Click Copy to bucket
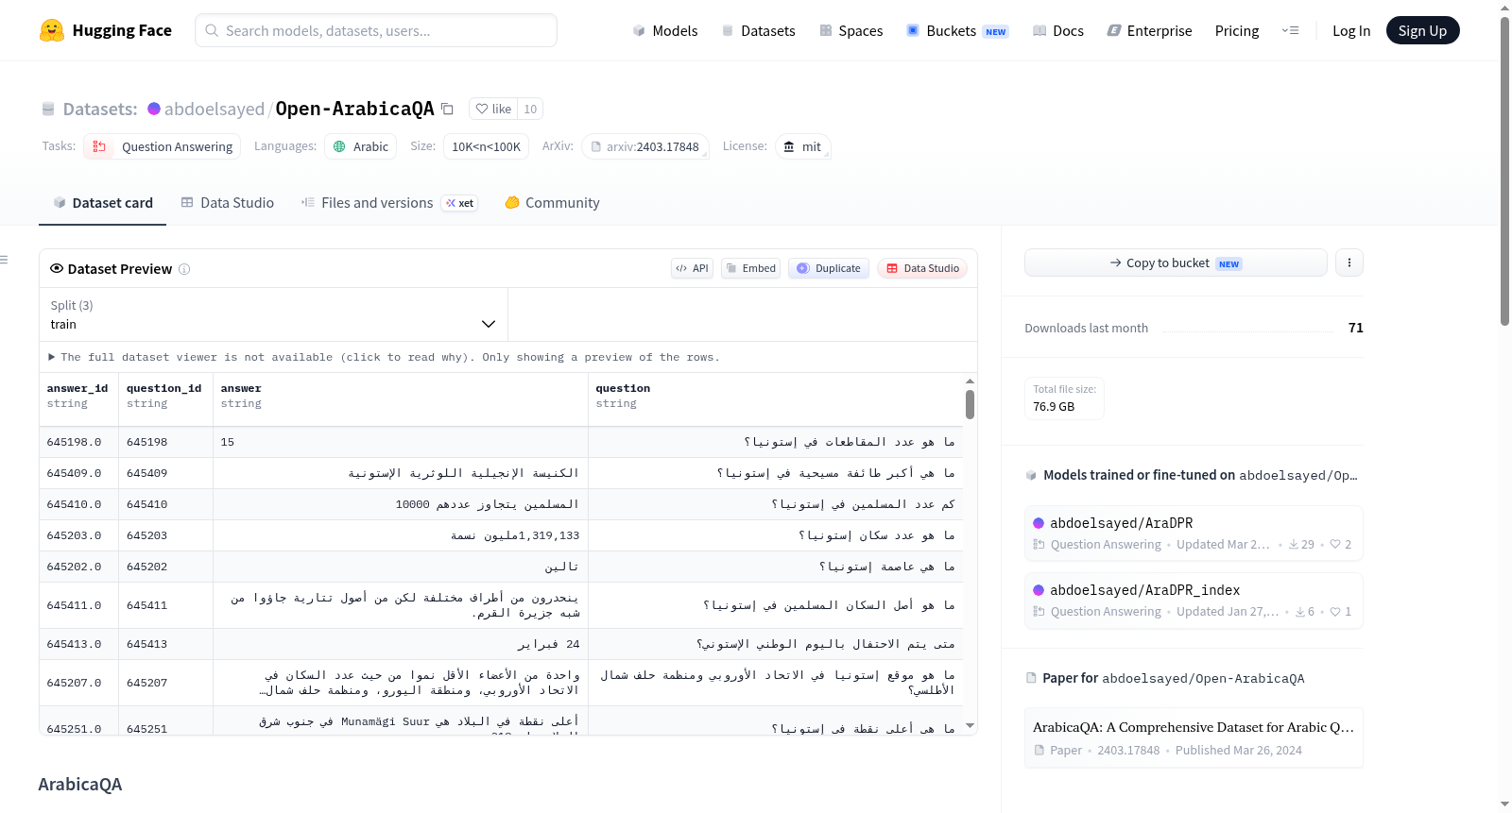The width and height of the screenshot is (1512, 813). click(1176, 263)
